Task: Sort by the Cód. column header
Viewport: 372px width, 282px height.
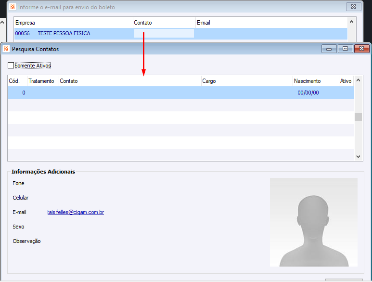Action: pyautogui.click(x=17, y=81)
